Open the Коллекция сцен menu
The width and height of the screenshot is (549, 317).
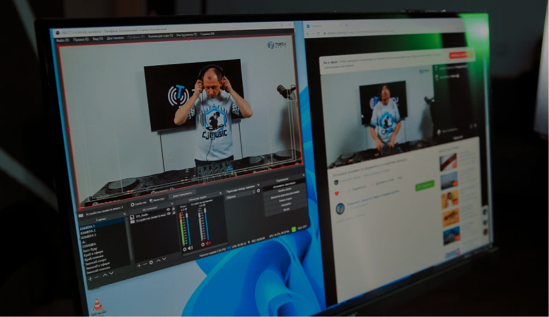pyautogui.click(x=160, y=36)
